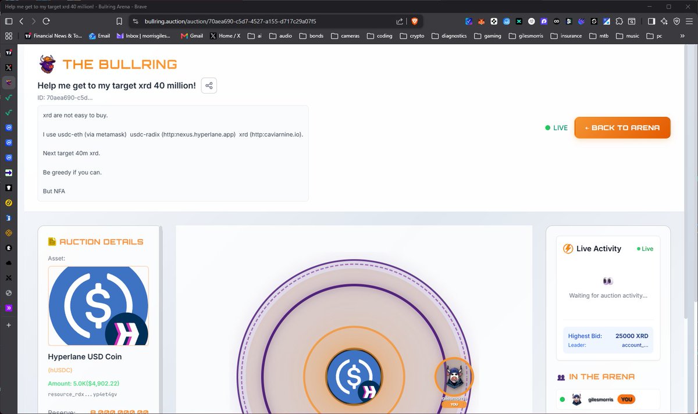Image resolution: width=698 pixels, height=414 pixels.
Task: Click the Live Activity lightning icon
Action: point(568,249)
